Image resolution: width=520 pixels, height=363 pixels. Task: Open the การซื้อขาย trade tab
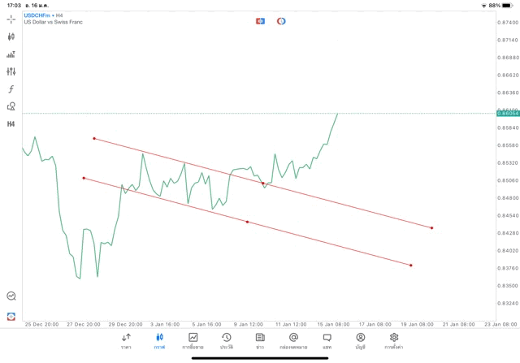click(x=193, y=341)
